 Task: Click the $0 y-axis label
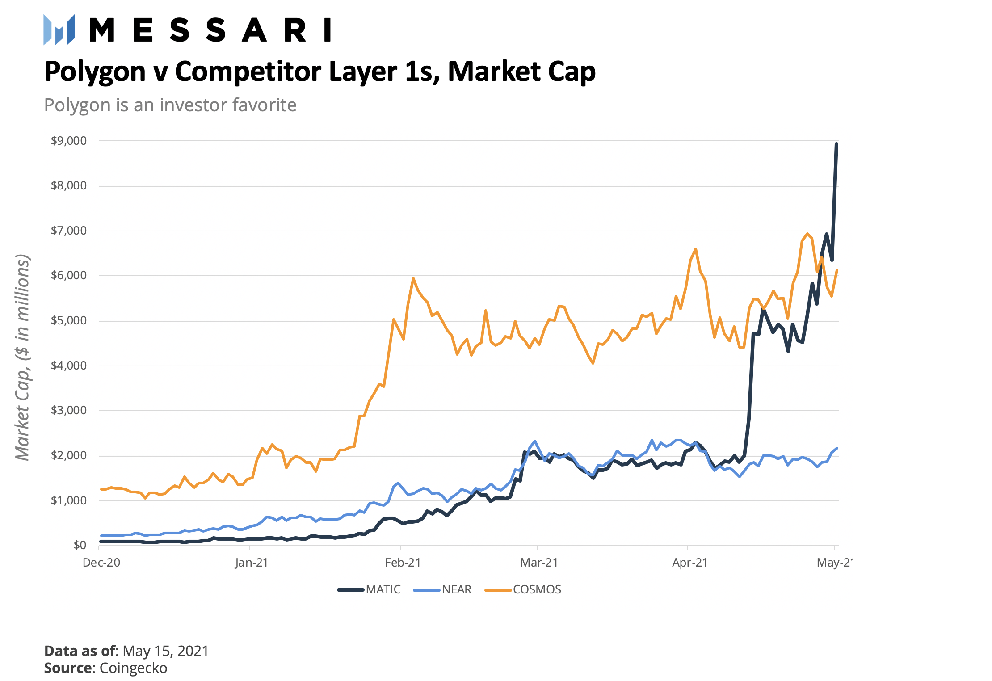tap(80, 545)
